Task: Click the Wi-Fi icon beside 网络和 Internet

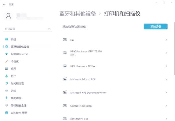Action: click(7, 54)
